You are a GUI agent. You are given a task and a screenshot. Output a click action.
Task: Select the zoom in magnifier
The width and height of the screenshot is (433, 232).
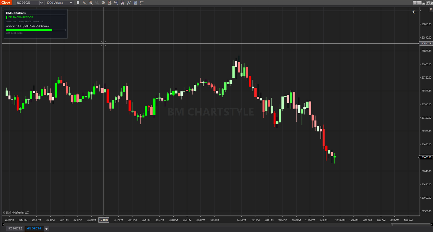pos(91,3)
